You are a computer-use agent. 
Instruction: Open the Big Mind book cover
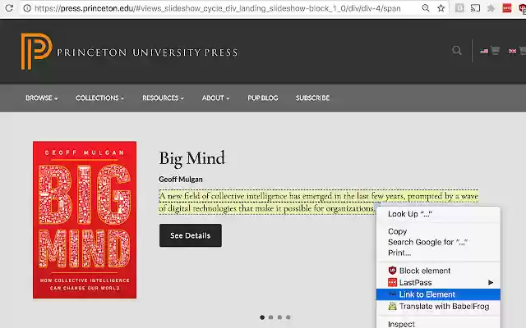(85, 220)
